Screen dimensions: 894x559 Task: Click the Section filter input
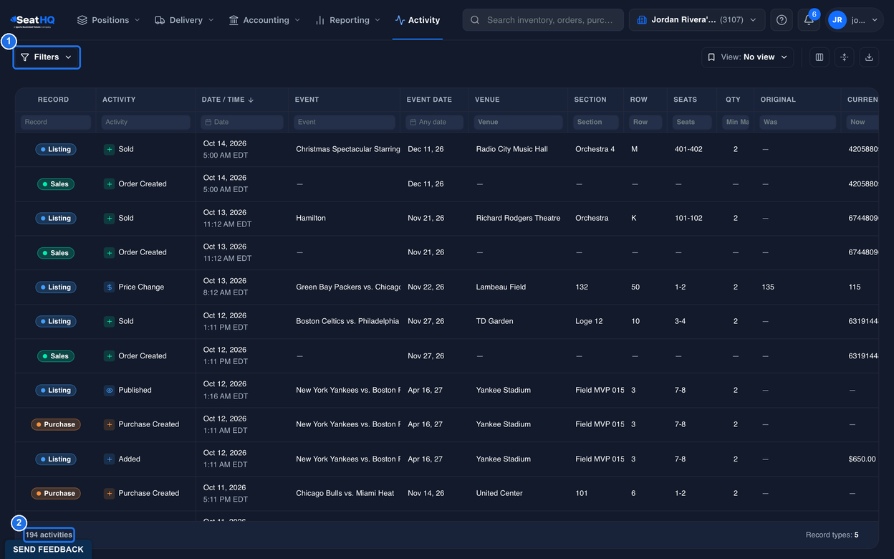(x=596, y=122)
